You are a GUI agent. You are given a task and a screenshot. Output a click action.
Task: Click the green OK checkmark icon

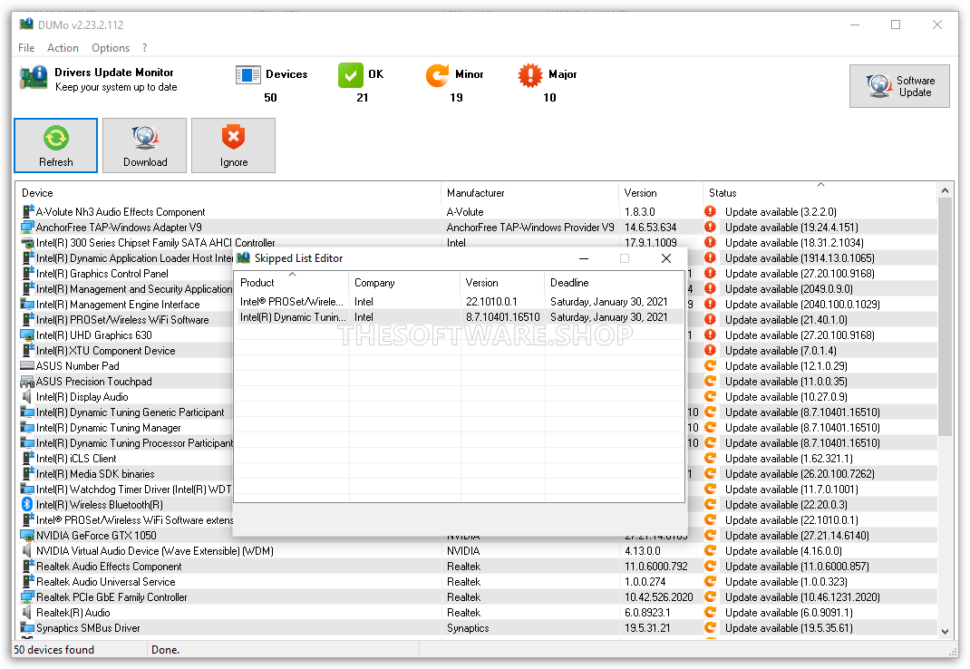[x=351, y=75]
